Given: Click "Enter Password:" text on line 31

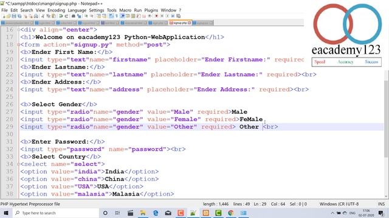Looking at the screenshot, I should pyautogui.click(x=61, y=142).
